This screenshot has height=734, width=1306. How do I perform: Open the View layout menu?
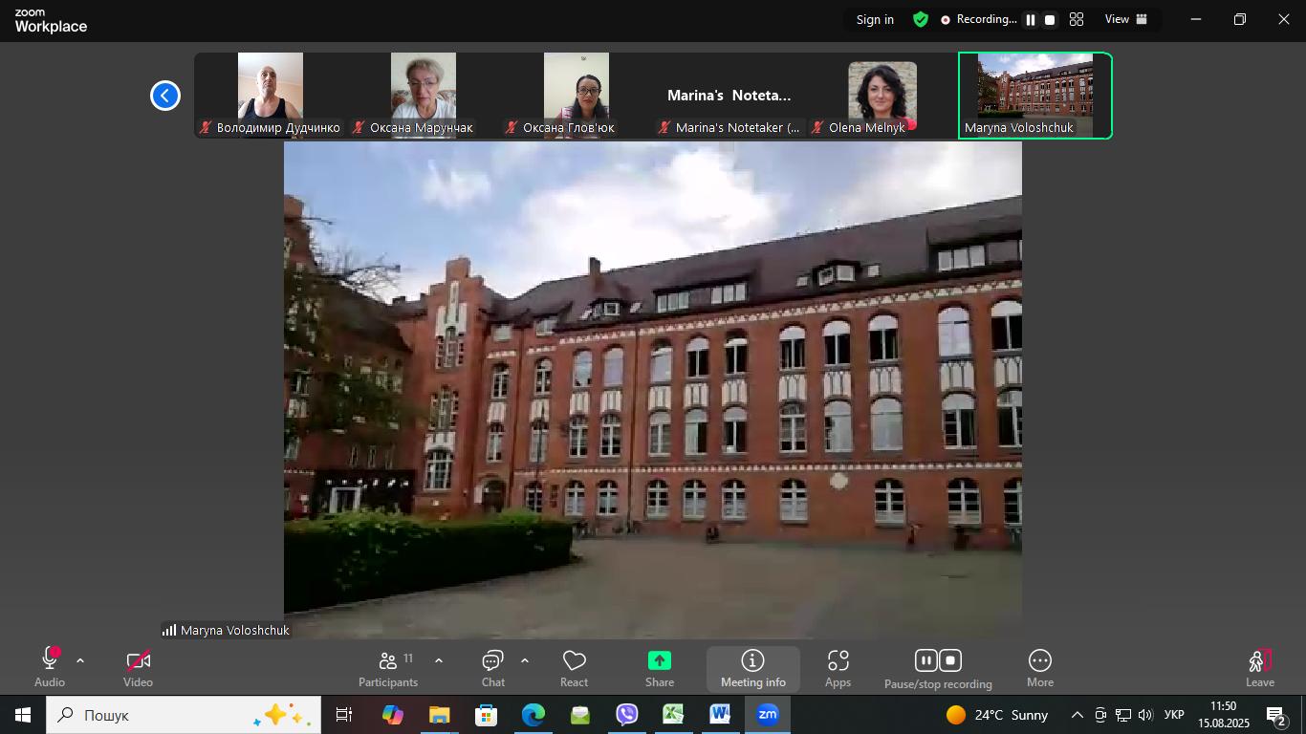1126,19
